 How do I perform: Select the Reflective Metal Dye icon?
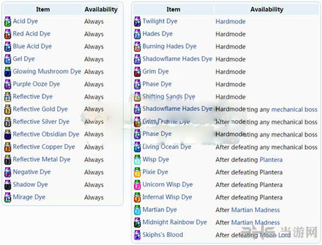coord(8,159)
